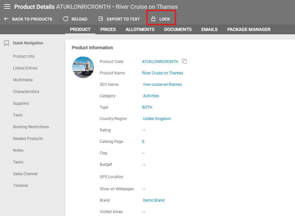Open the hamburger main menu

point(7,7)
